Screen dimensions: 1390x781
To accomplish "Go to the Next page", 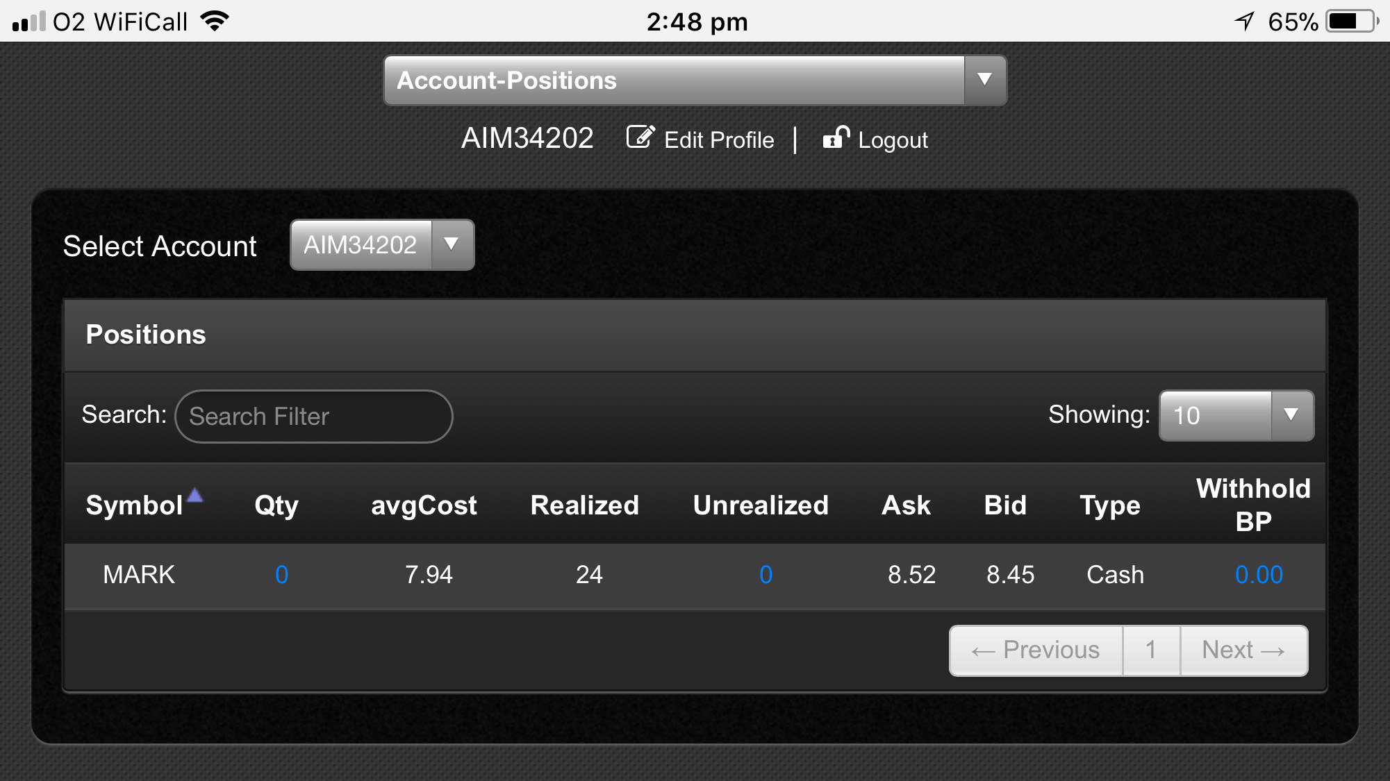I will click(x=1243, y=650).
